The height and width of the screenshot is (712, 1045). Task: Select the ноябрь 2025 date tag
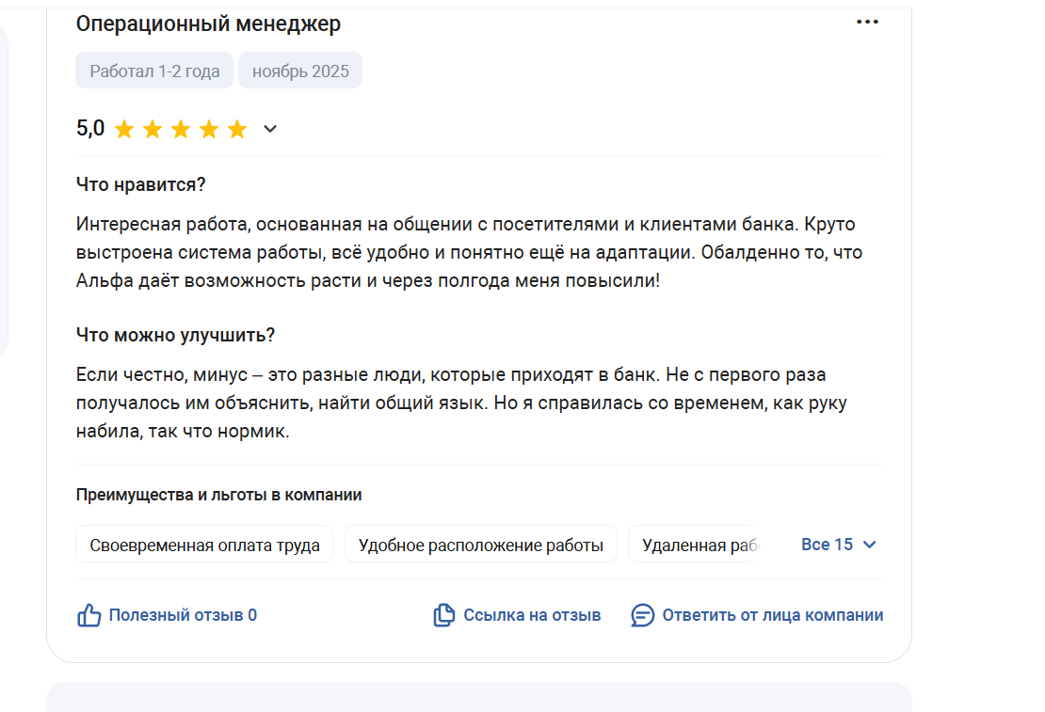(300, 71)
